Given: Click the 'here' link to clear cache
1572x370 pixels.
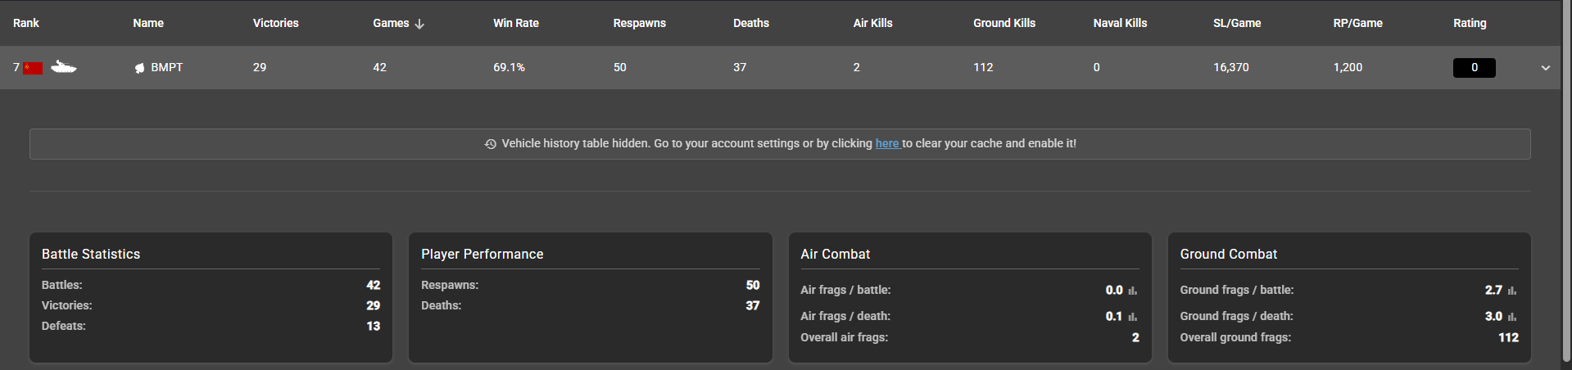Looking at the screenshot, I should pos(887,143).
